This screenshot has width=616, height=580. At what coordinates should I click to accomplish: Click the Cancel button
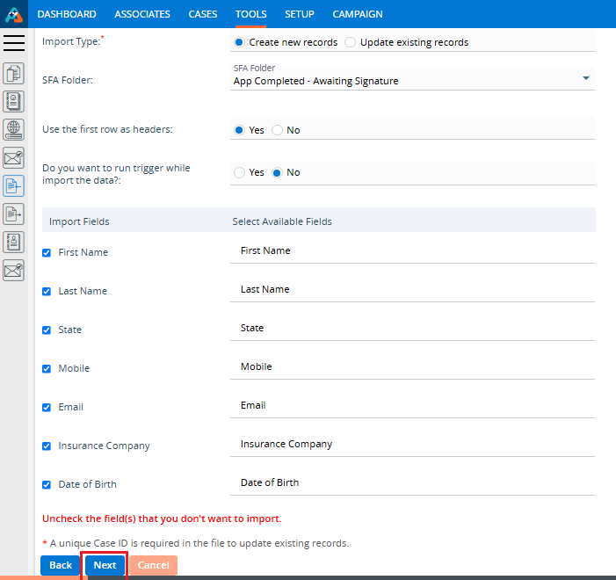click(153, 565)
